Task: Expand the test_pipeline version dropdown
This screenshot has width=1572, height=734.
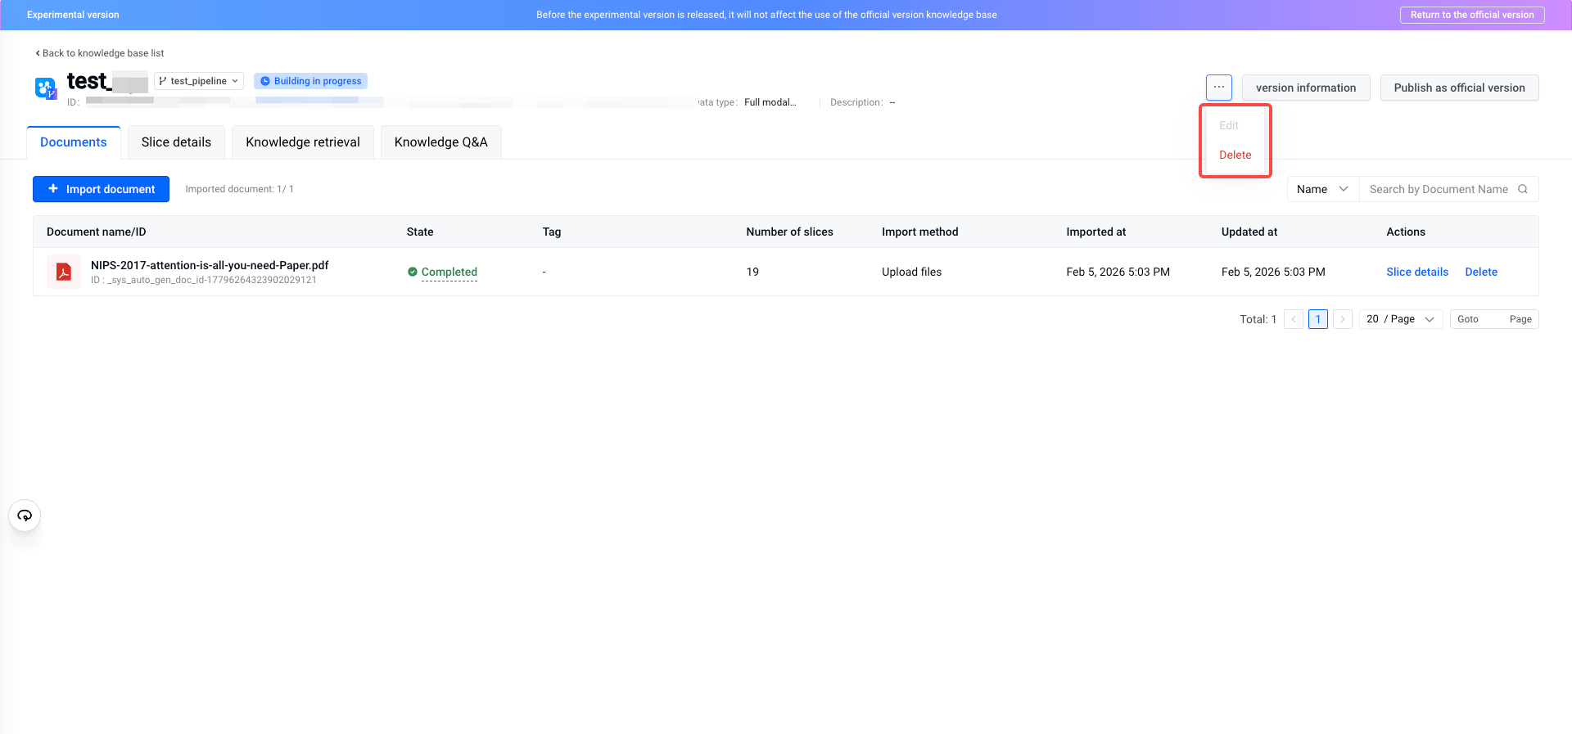Action: [x=199, y=81]
